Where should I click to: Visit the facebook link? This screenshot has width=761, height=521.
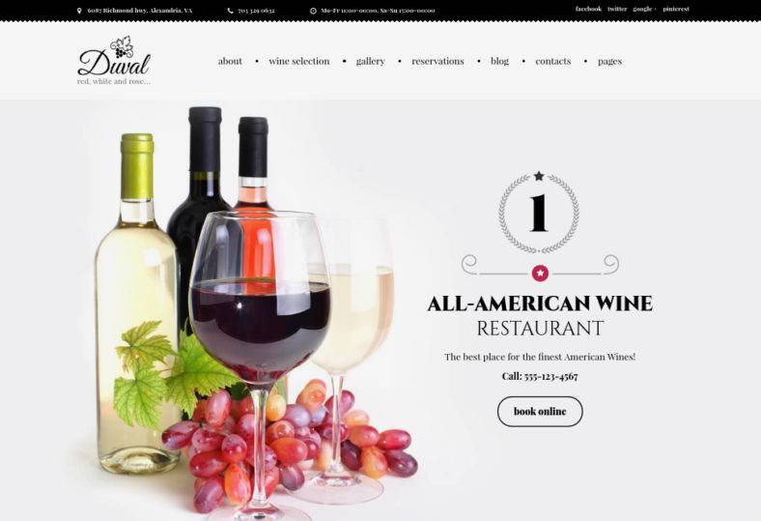[588, 9]
